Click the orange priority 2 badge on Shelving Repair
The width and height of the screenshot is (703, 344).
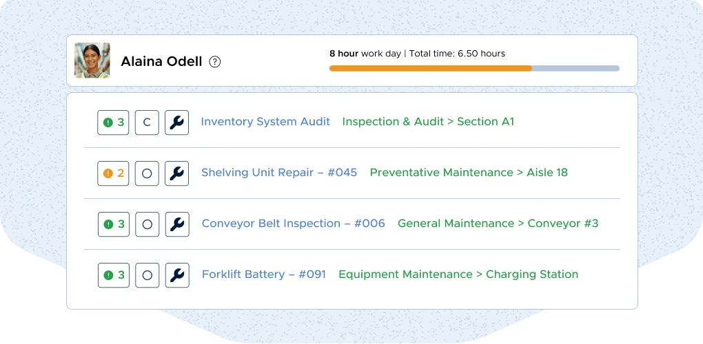[114, 173]
